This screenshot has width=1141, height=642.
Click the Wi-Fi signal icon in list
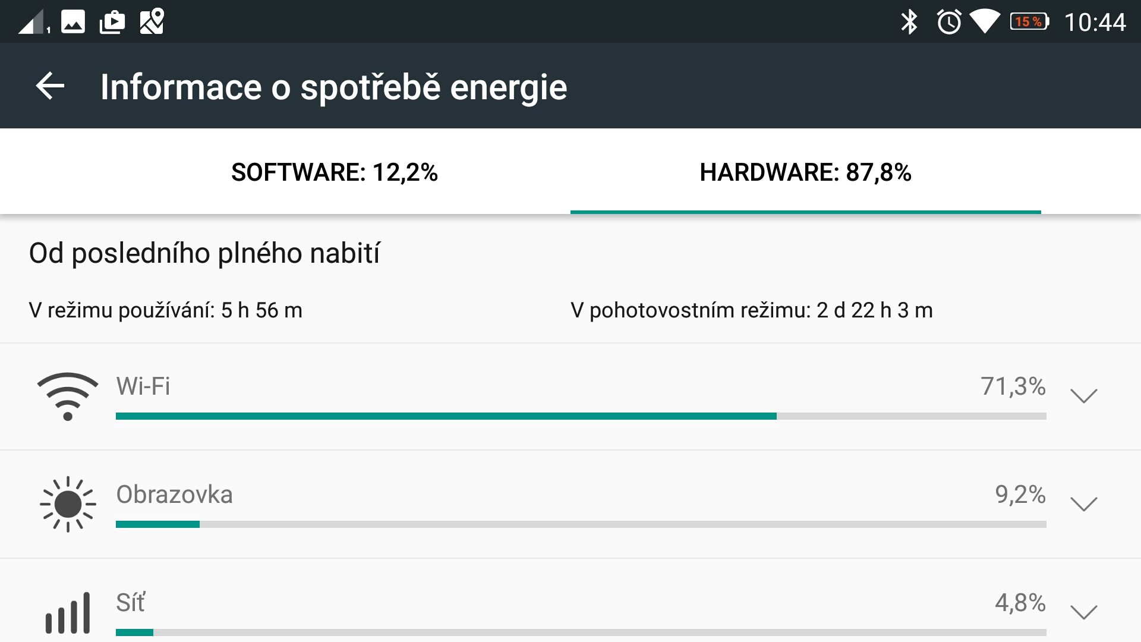coord(68,396)
